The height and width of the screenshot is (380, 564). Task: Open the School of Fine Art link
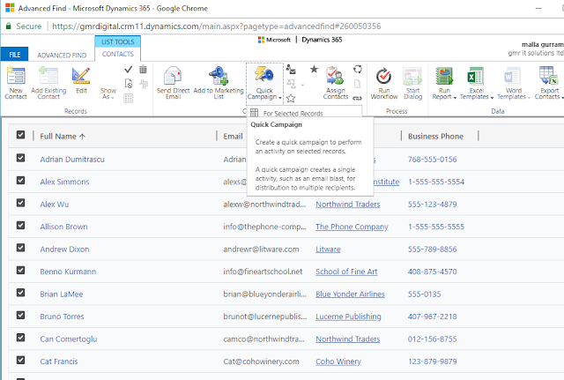point(346,272)
